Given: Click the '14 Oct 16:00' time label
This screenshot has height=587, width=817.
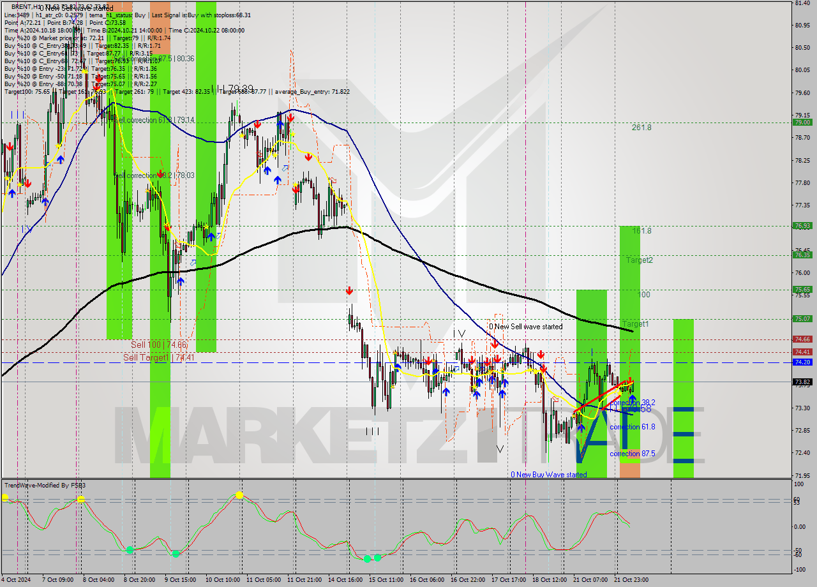Looking at the screenshot, I should pos(345,579).
